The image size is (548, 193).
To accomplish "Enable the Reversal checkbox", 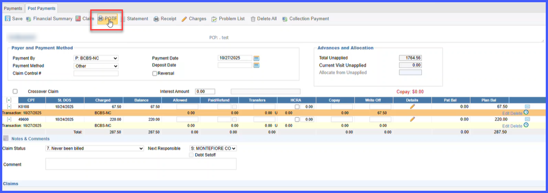I will tap(155, 73).
